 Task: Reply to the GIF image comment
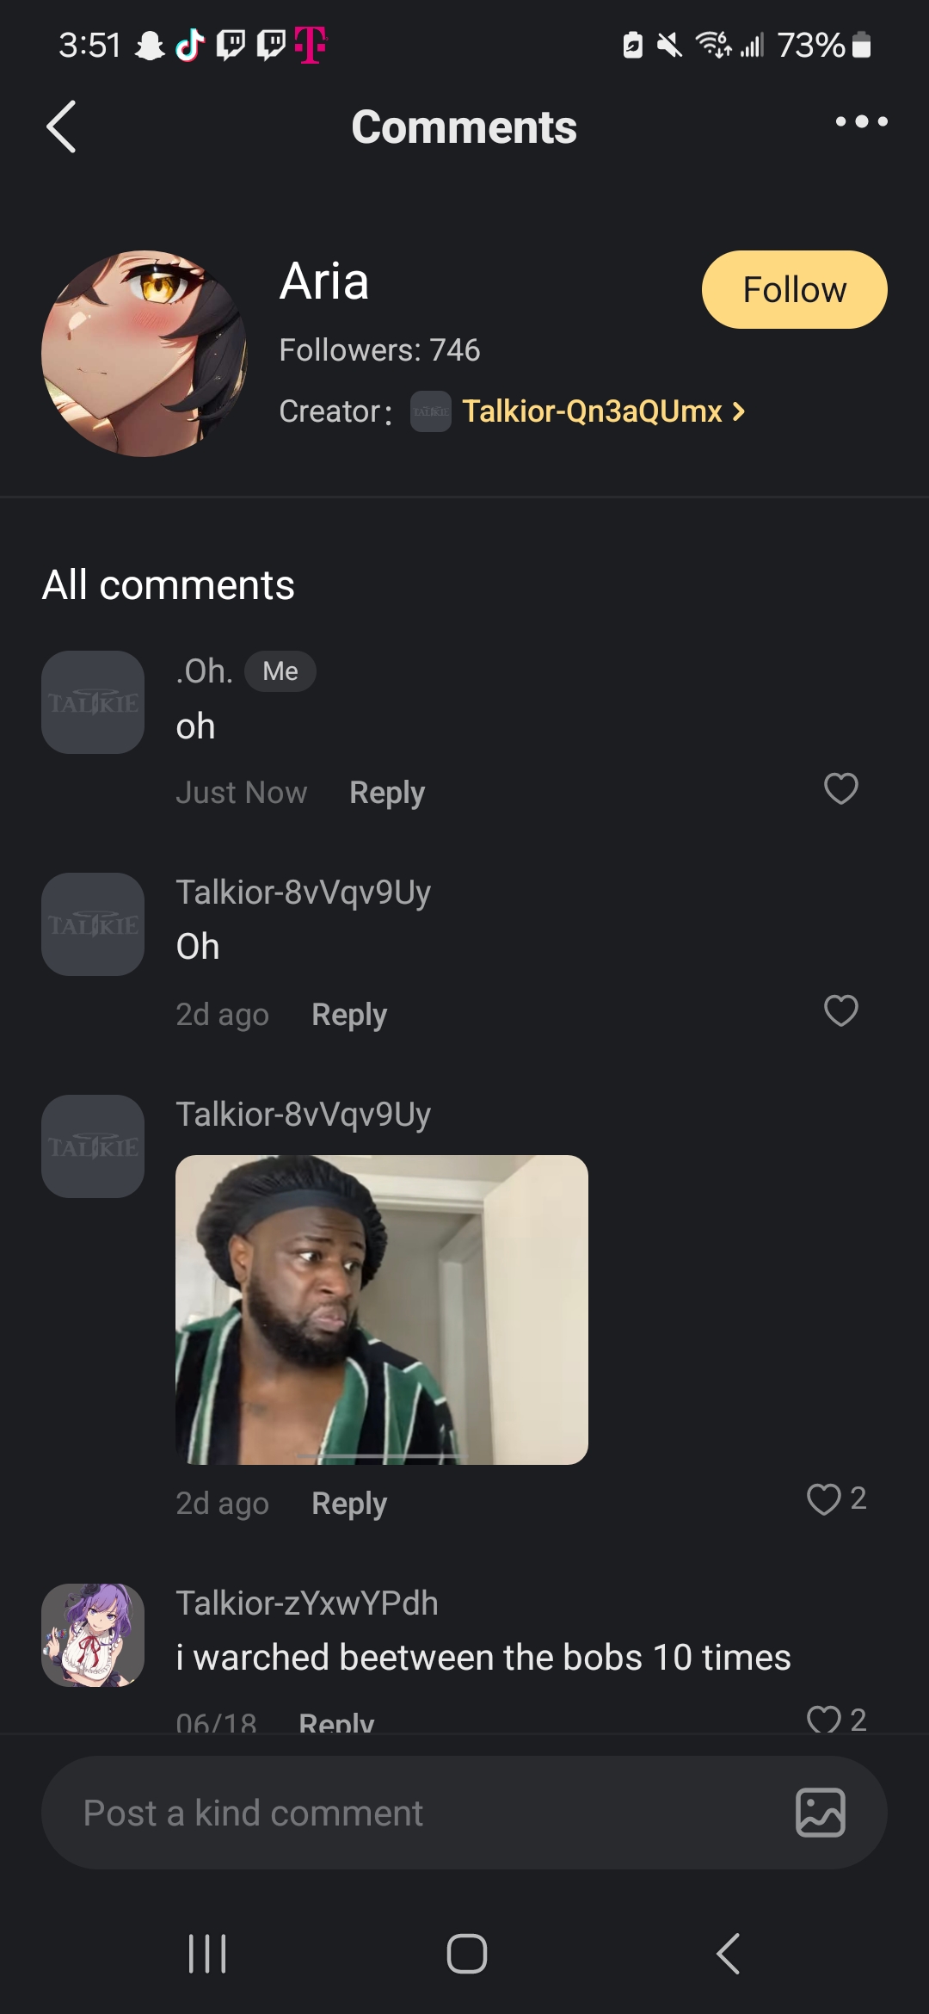[x=349, y=1504]
